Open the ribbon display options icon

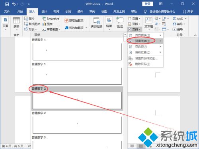coord(161,4)
